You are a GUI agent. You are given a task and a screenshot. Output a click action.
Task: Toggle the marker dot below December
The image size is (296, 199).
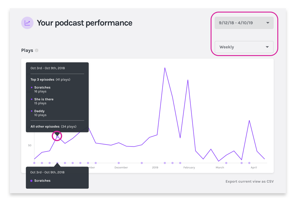pos(118,163)
